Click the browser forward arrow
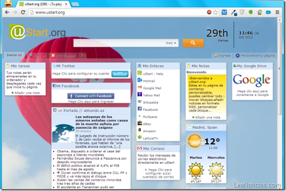Viewport: 286px width, 191px height. (x=15, y=12)
